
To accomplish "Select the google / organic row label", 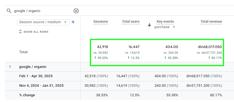I will click(x=33, y=67).
